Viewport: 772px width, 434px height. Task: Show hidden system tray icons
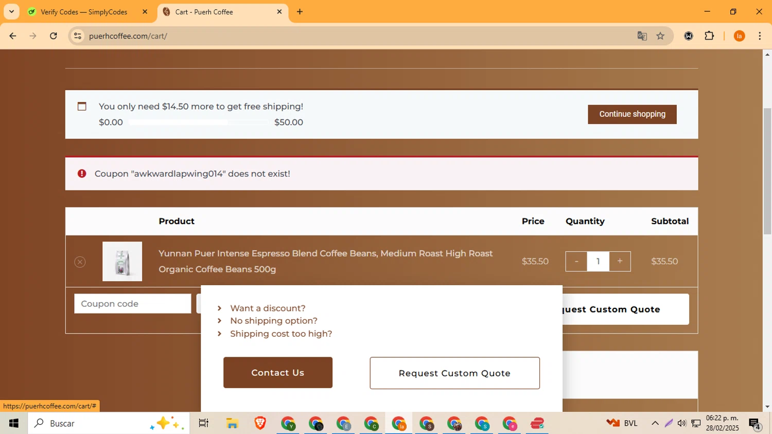pos(655,423)
